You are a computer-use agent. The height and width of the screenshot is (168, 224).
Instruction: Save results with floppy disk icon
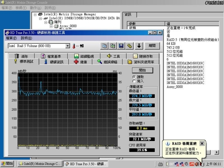(121, 46)
